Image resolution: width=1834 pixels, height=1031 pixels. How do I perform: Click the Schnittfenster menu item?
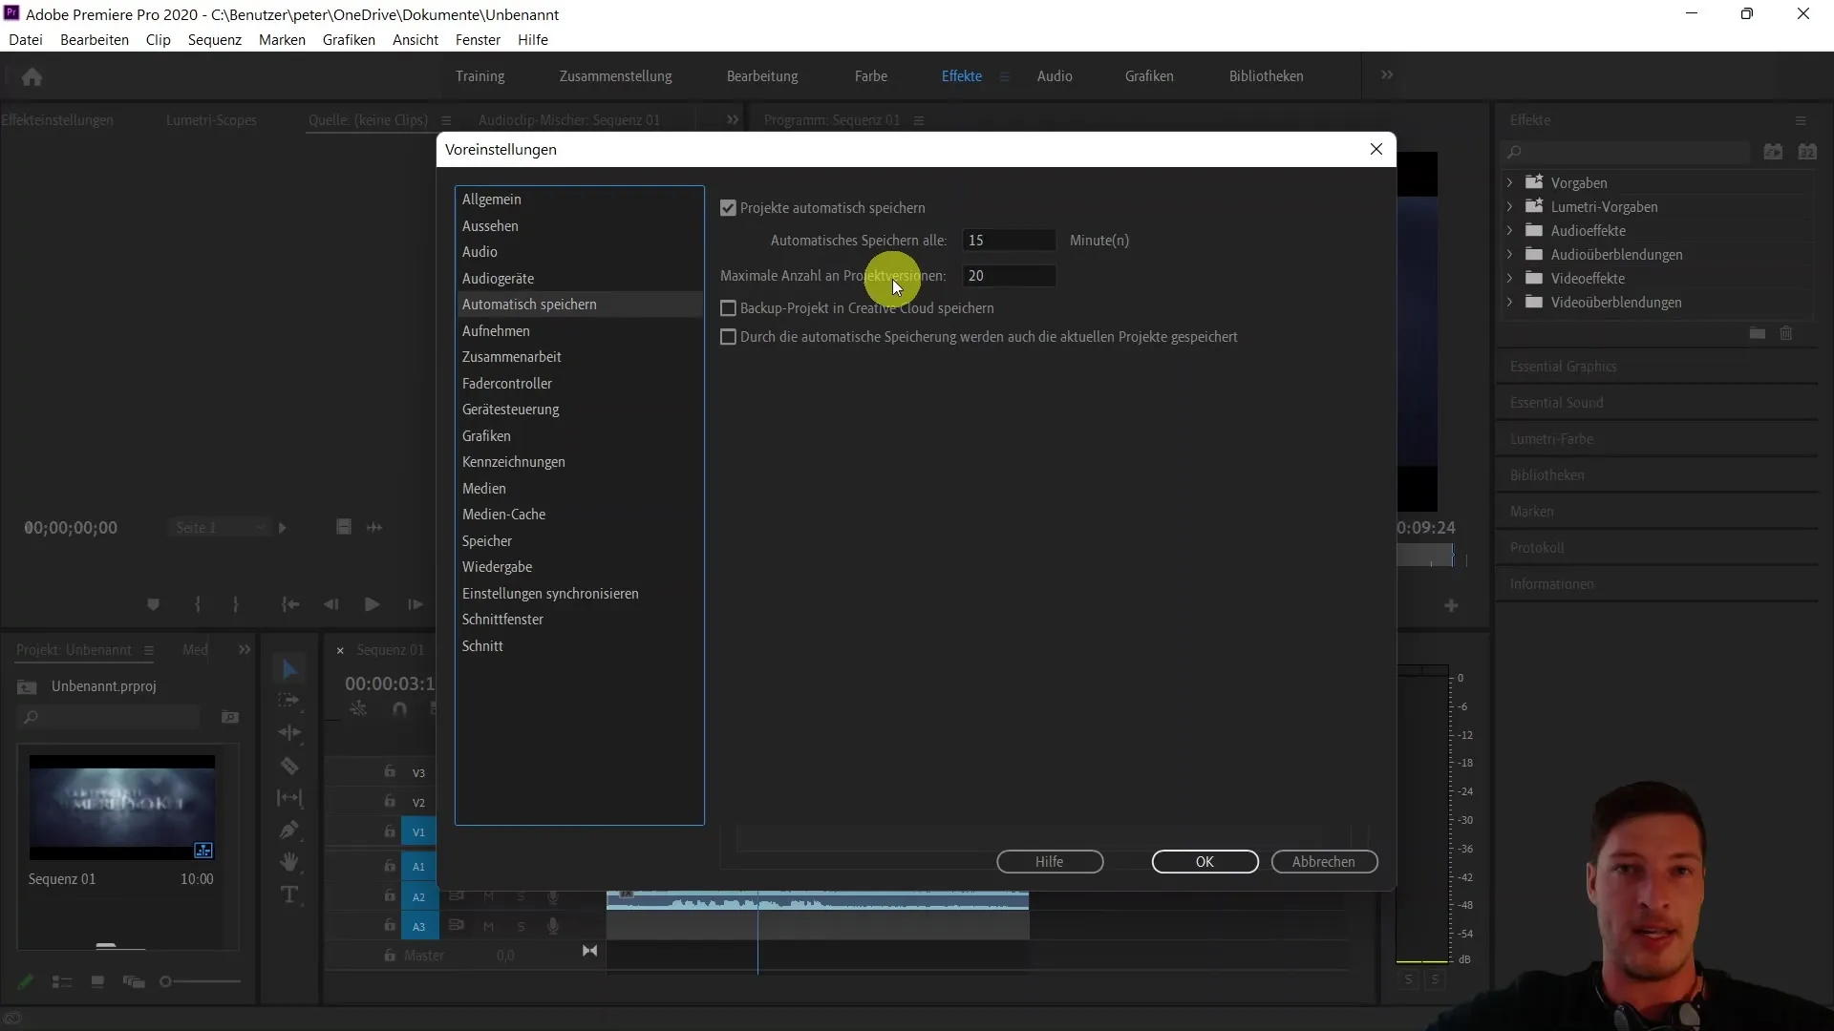[502, 618]
